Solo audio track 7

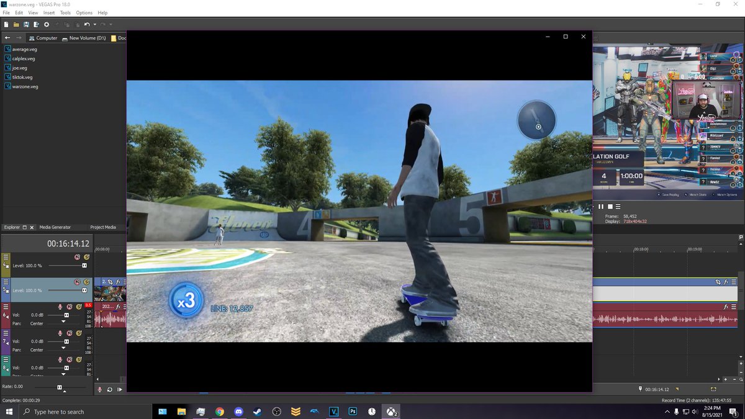(x=78, y=333)
